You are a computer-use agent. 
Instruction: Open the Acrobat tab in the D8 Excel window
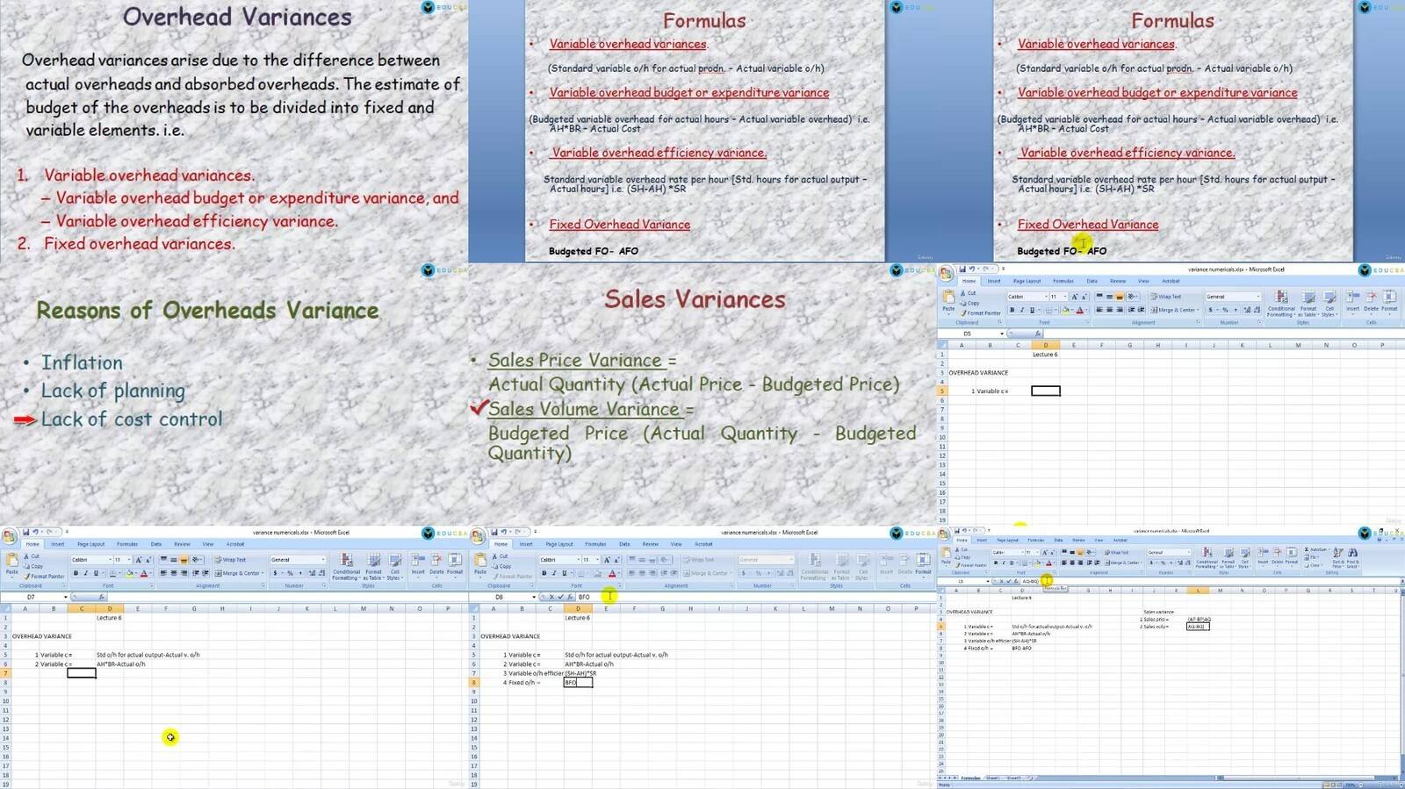703,544
